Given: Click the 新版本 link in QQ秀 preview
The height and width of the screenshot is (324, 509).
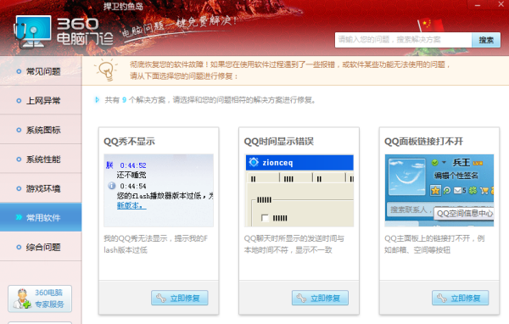Looking at the screenshot, I should [131, 205].
